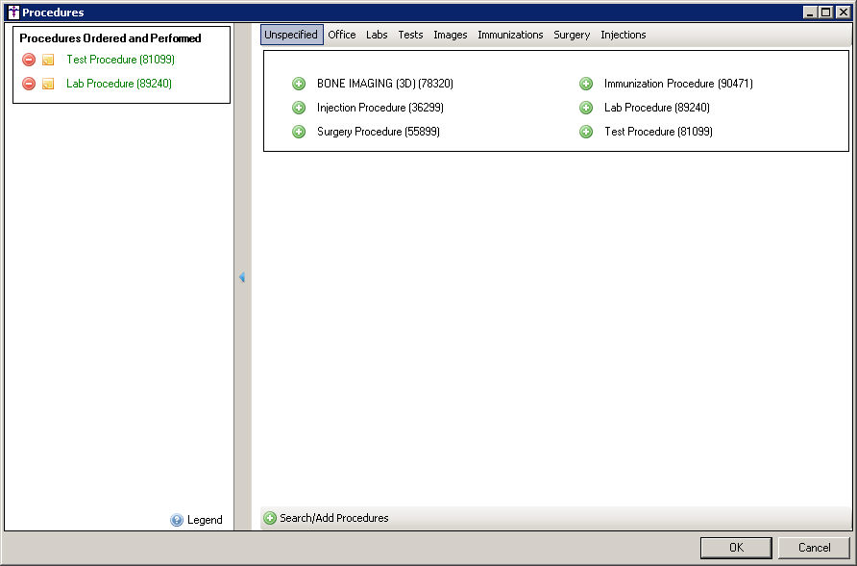857x566 pixels.
Task: Click Search/Add Procedures link
Action: click(333, 518)
